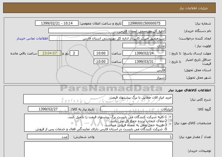The height and width of the screenshot is (157, 222).
Task: Click the price validity date 1399/03/31
Action: (x=144, y=62)
